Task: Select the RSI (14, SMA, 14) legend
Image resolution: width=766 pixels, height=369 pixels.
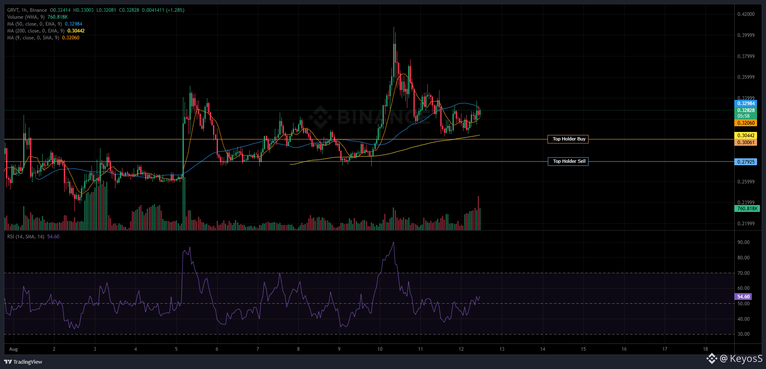Action: point(26,237)
